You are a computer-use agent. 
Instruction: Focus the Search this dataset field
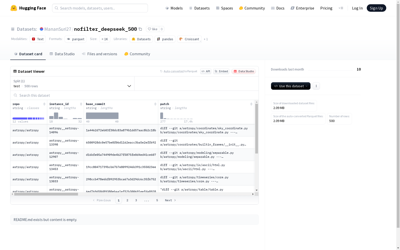click(x=134, y=95)
